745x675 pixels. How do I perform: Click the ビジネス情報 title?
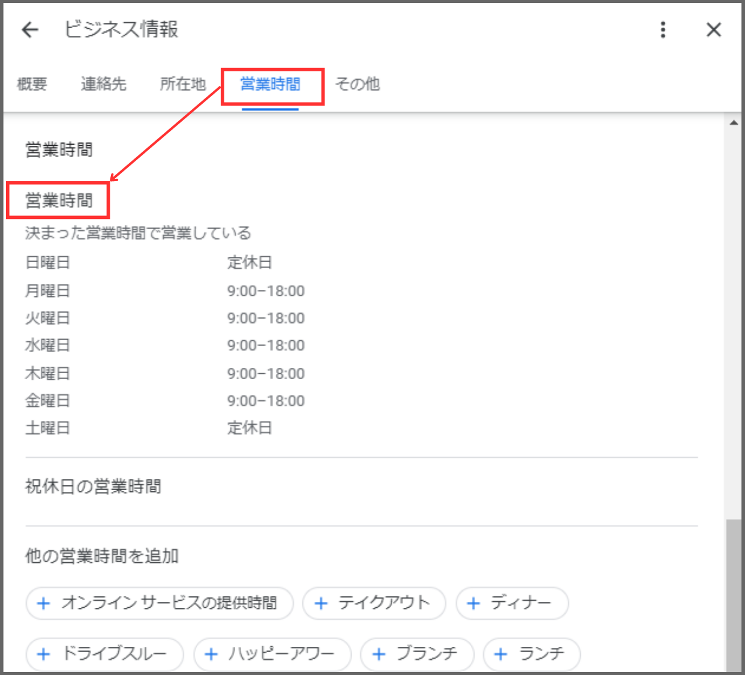(x=121, y=29)
